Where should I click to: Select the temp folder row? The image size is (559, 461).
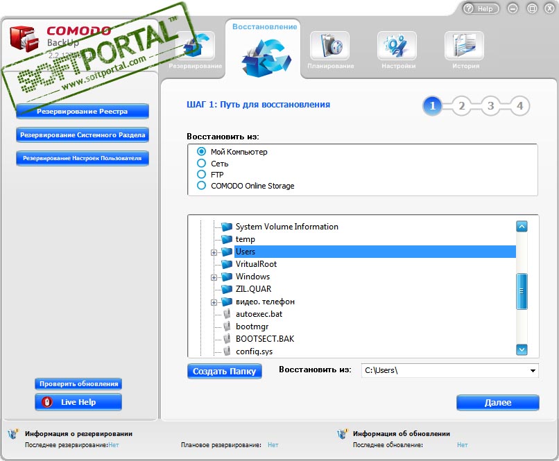tap(246, 239)
